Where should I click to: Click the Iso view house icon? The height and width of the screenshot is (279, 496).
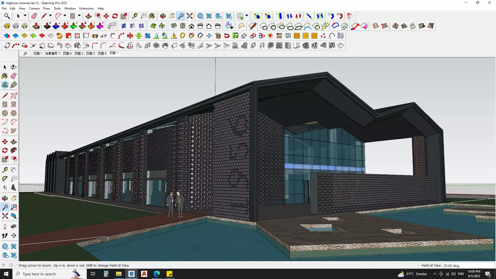click(174, 26)
